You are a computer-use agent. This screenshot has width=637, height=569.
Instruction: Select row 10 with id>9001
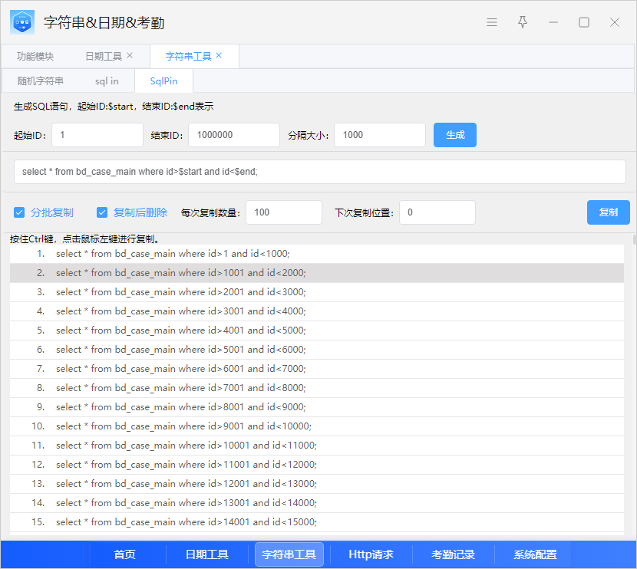coord(317,426)
